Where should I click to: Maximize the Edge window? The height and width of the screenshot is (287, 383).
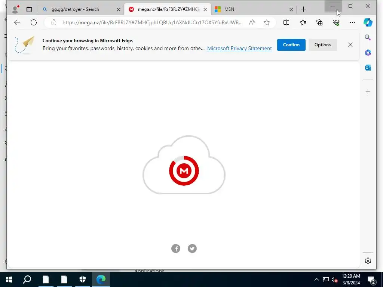350,6
